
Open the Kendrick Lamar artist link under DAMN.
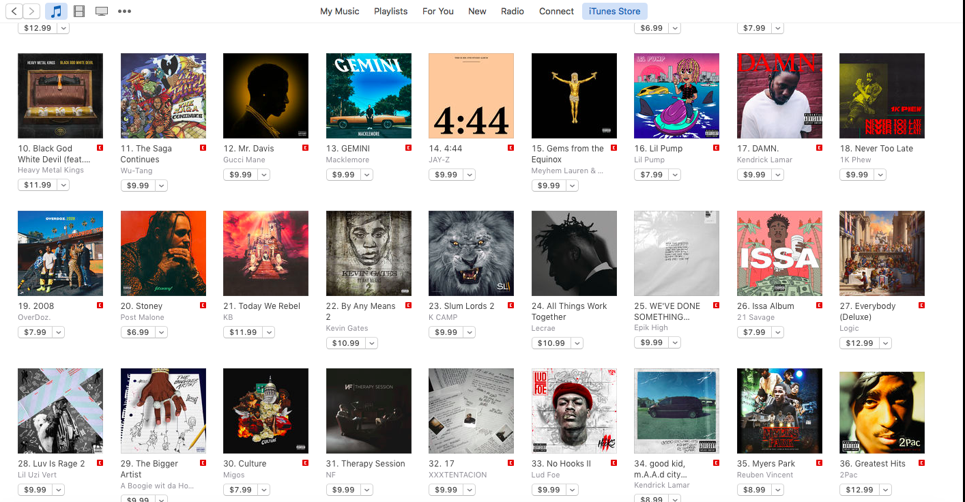(764, 160)
